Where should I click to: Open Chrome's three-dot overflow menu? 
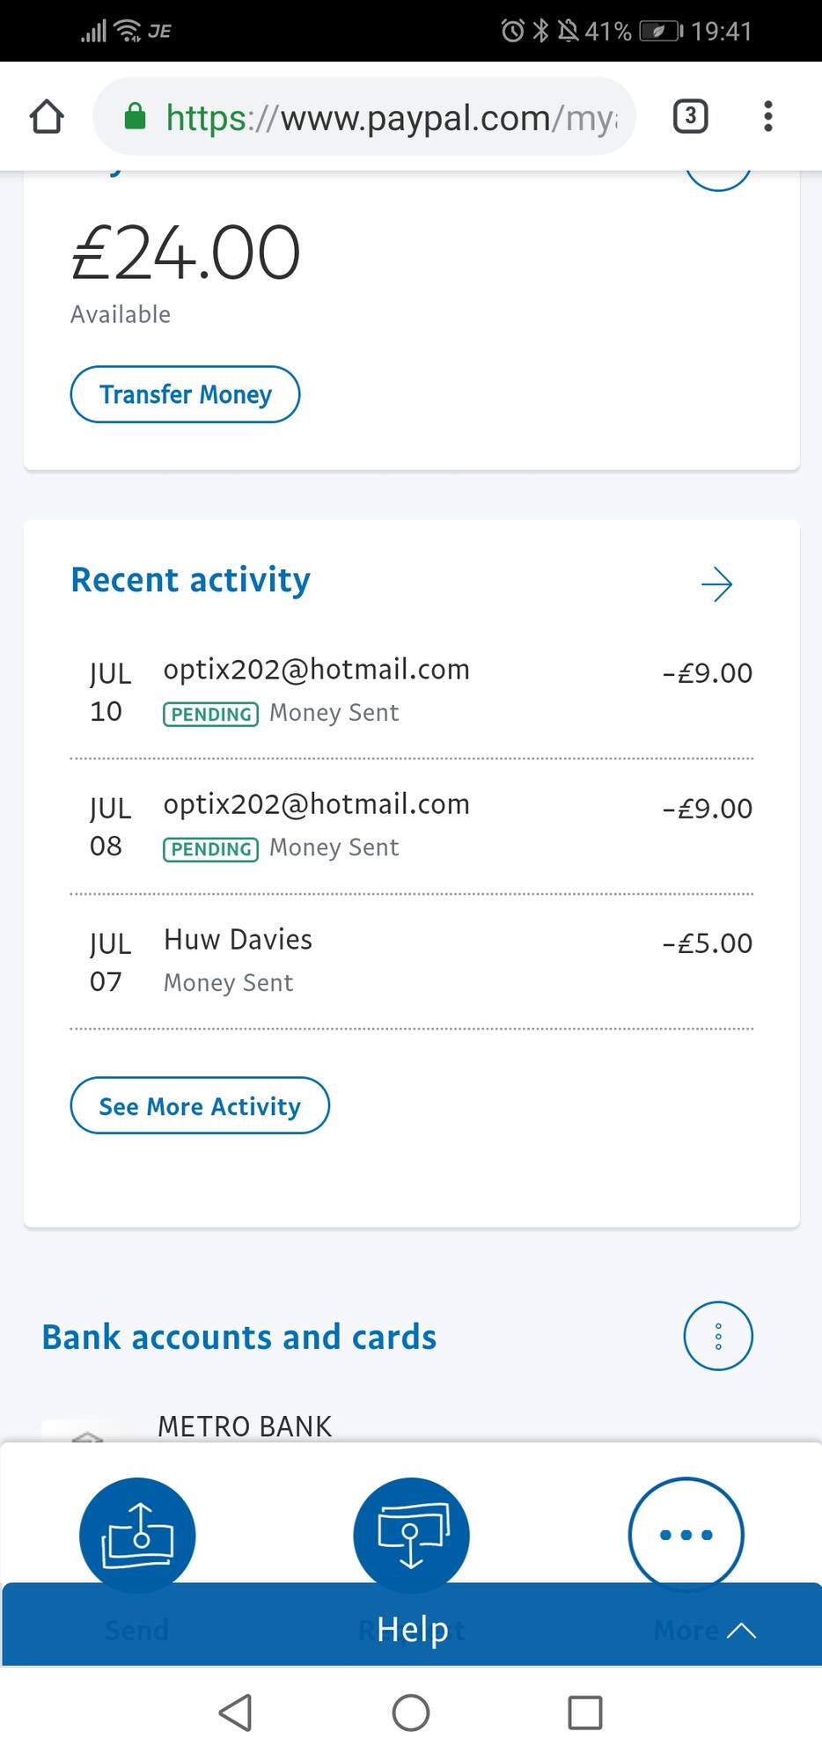click(x=768, y=116)
